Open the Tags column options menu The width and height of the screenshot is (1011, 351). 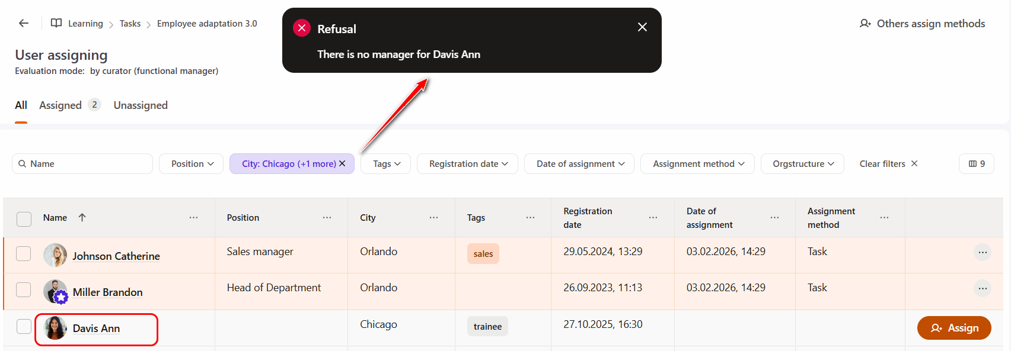point(530,218)
